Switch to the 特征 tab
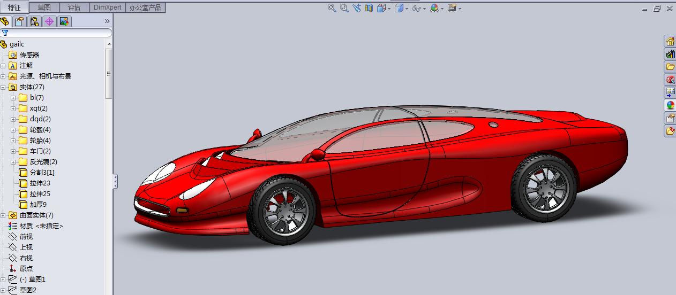The image size is (676, 295). [14, 7]
